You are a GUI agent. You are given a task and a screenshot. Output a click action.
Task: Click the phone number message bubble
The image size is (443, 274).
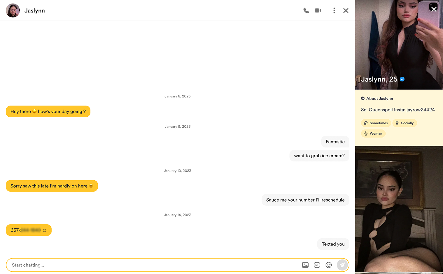coord(29,230)
